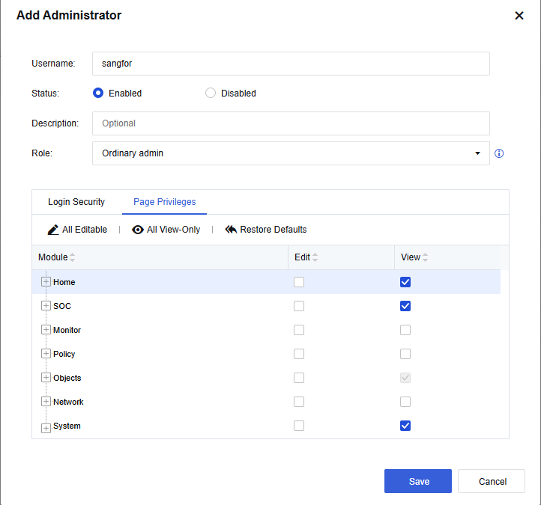This screenshot has height=505, width=541.
Task: Click the All View-Only eye icon
Action: (138, 230)
